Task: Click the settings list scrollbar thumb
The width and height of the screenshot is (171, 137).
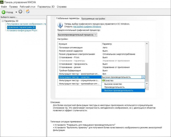Action: pos(147,72)
